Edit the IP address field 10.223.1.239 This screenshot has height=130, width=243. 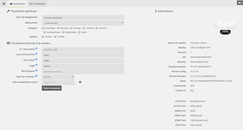click(x=83, y=50)
